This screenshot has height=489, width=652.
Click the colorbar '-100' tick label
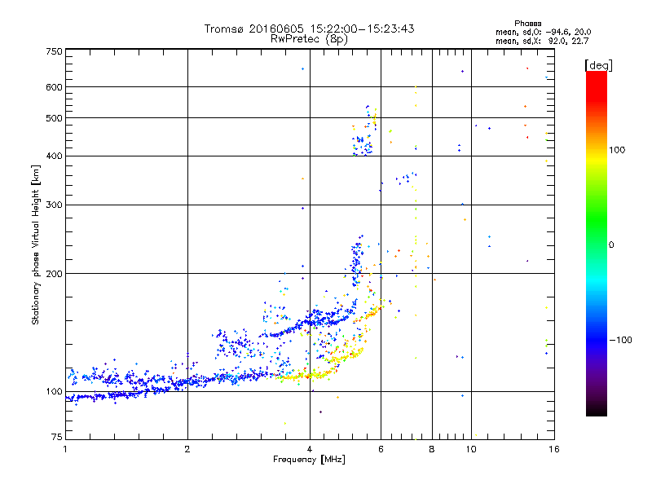pos(620,340)
